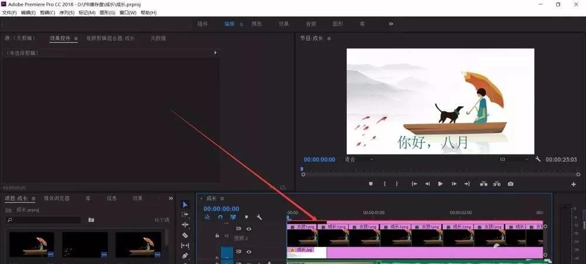This screenshot has width=586, height=264.
Task: Step forward one frame
Action: (x=454, y=184)
